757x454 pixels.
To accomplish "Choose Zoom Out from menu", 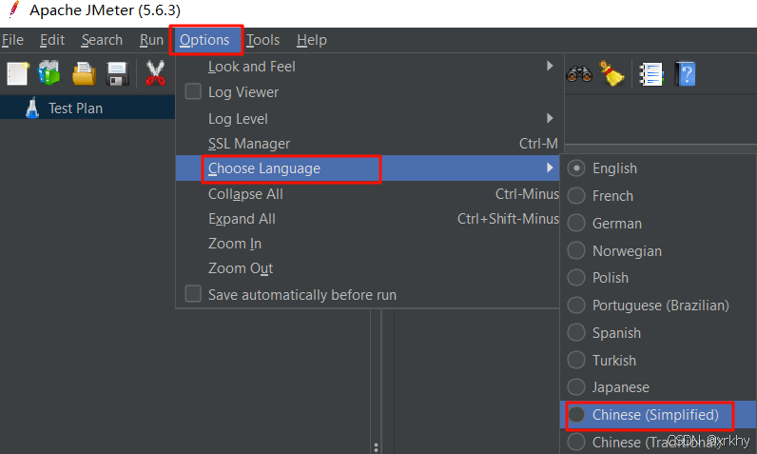I will 367,268.
